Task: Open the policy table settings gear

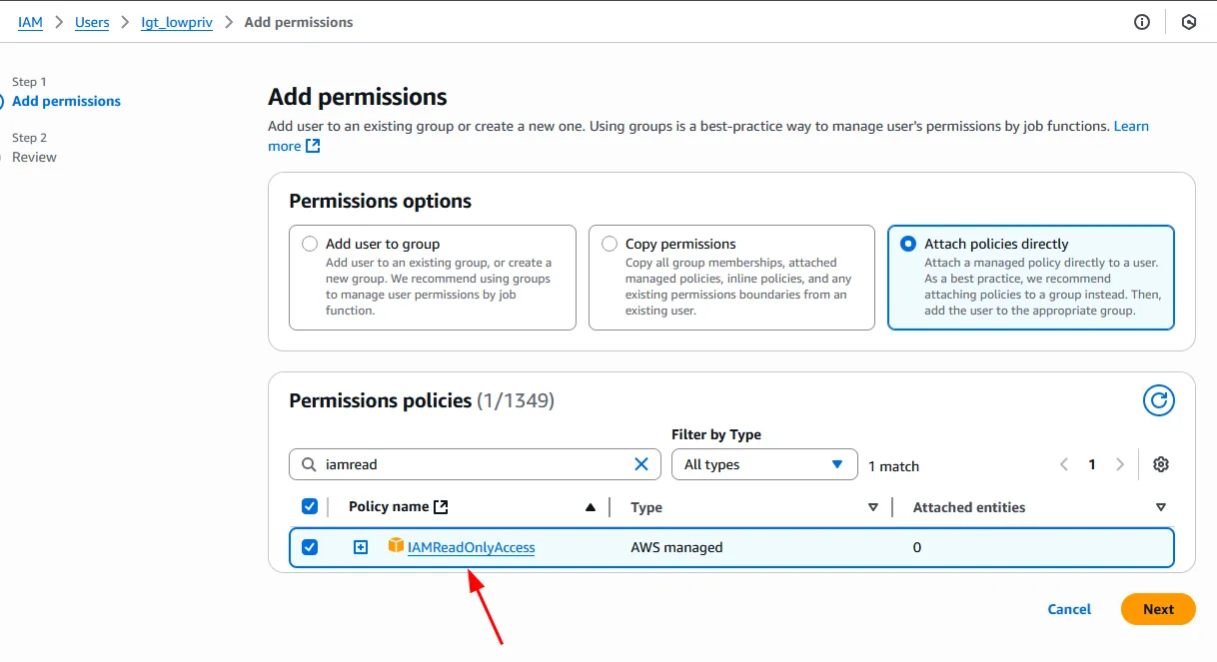Action: click(x=1160, y=464)
